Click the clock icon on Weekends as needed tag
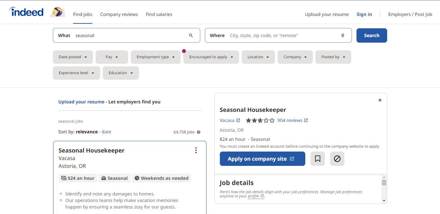This screenshot has height=214, width=440. [x=138, y=178]
